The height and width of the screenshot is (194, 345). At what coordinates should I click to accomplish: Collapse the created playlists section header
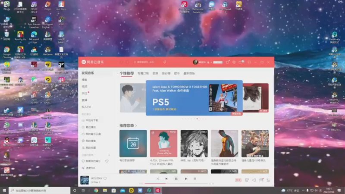[89, 155]
